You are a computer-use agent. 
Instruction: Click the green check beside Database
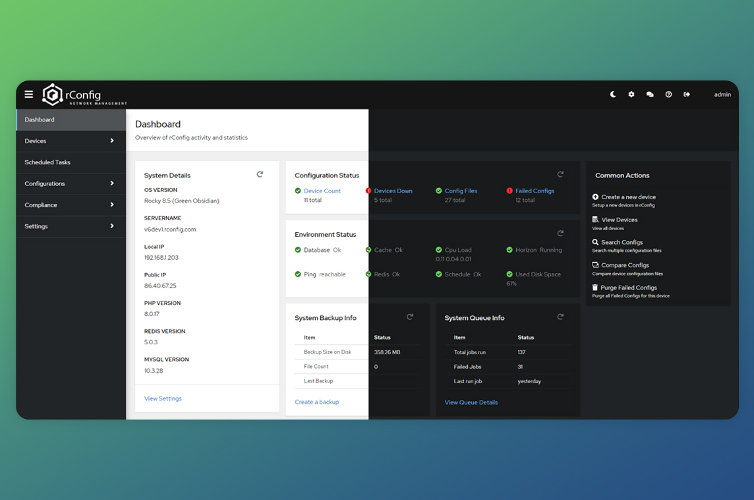[x=298, y=250]
